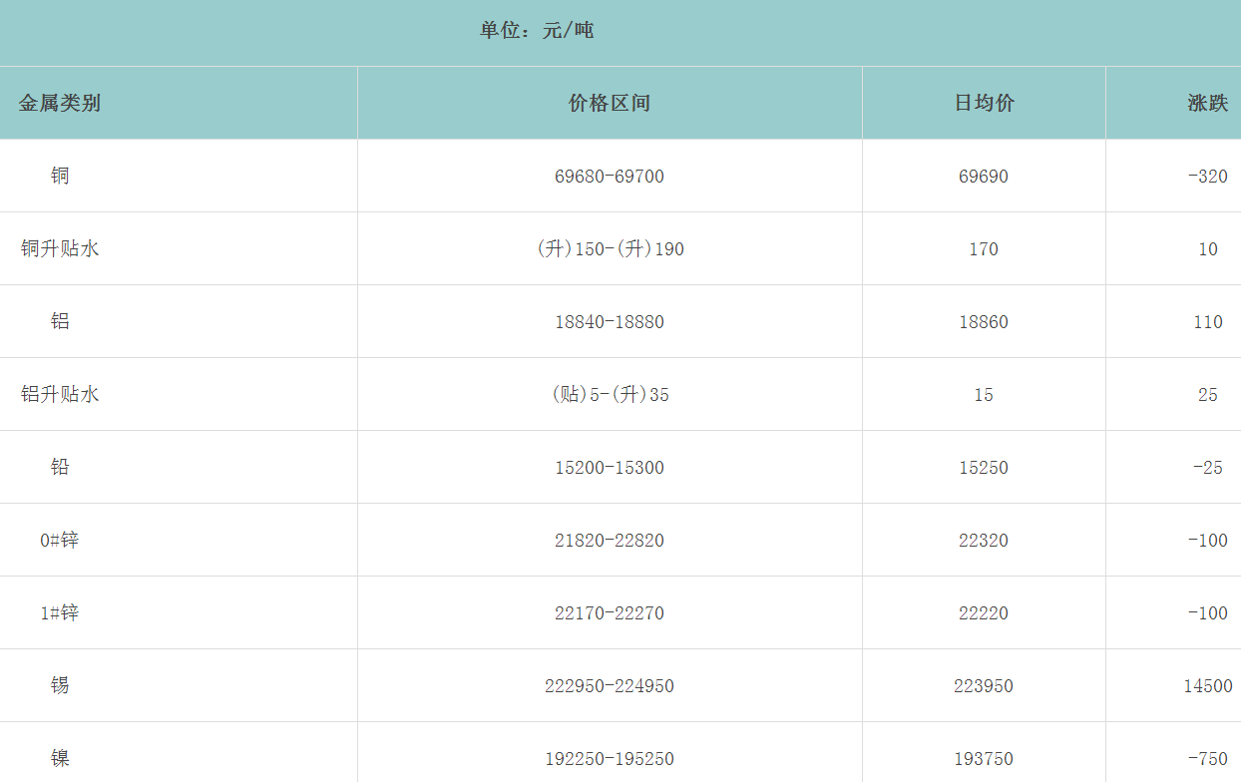Click the 铝 metal name cell
1241x782 pixels.
point(60,321)
